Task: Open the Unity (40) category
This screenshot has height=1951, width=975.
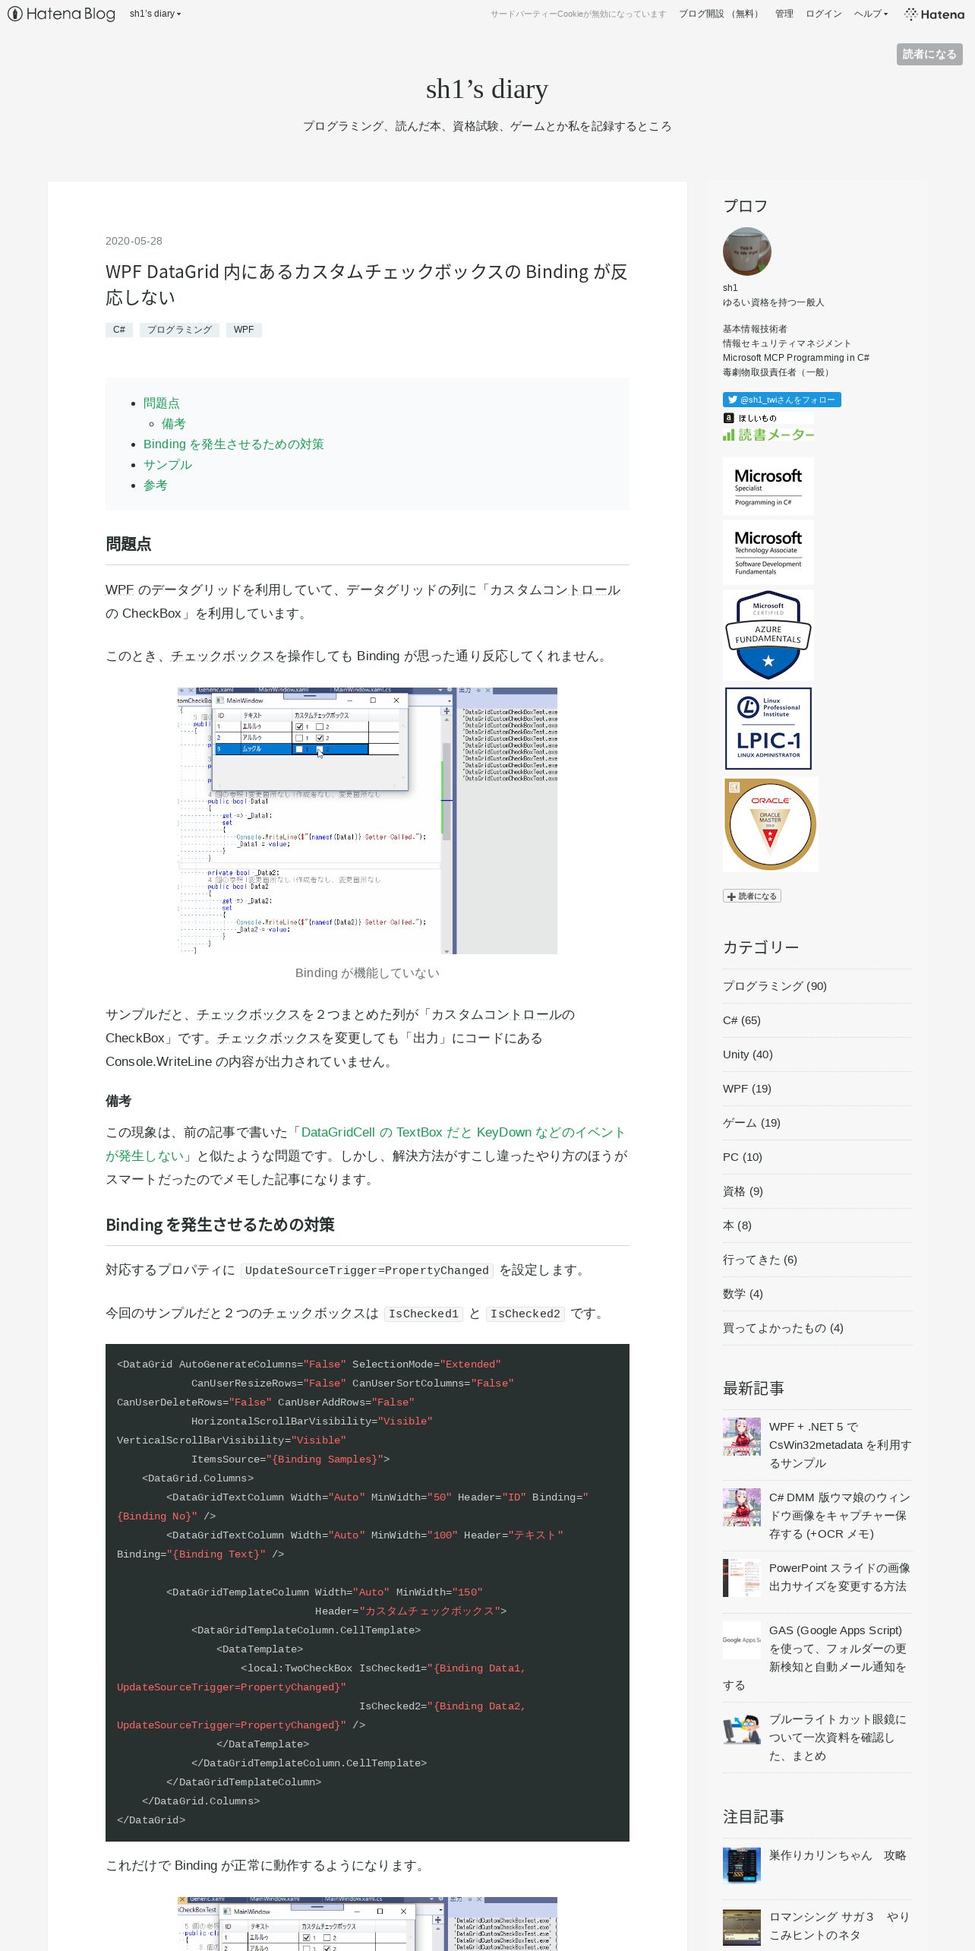Action: pyautogui.click(x=747, y=1055)
